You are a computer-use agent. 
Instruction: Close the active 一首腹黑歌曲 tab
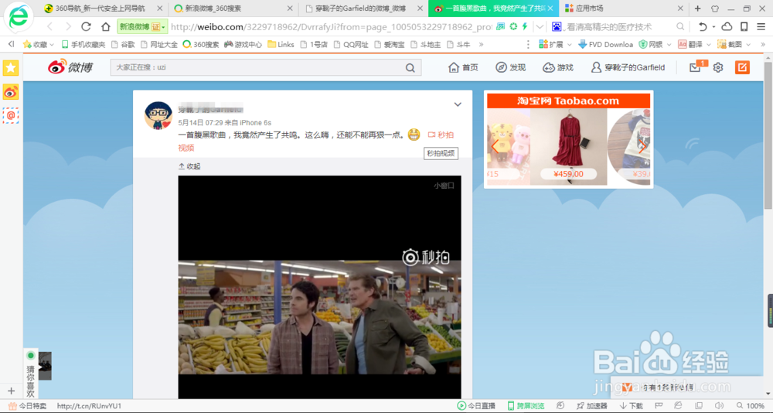550,9
